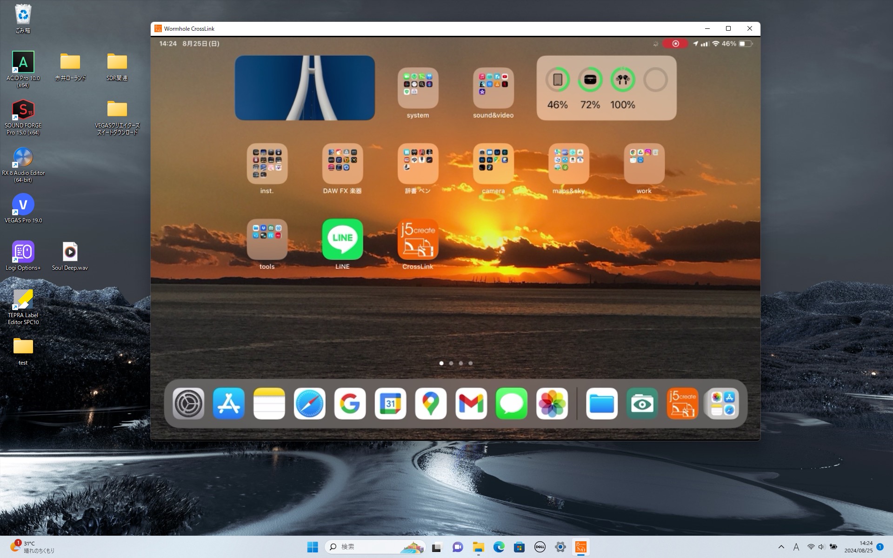893x558 pixels.
Task: Open Apple Notes from the dock
Action: 269,404
